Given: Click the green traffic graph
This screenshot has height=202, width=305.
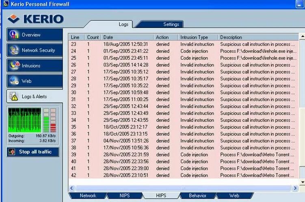Looking at the screenshot, I should (25, 120).
